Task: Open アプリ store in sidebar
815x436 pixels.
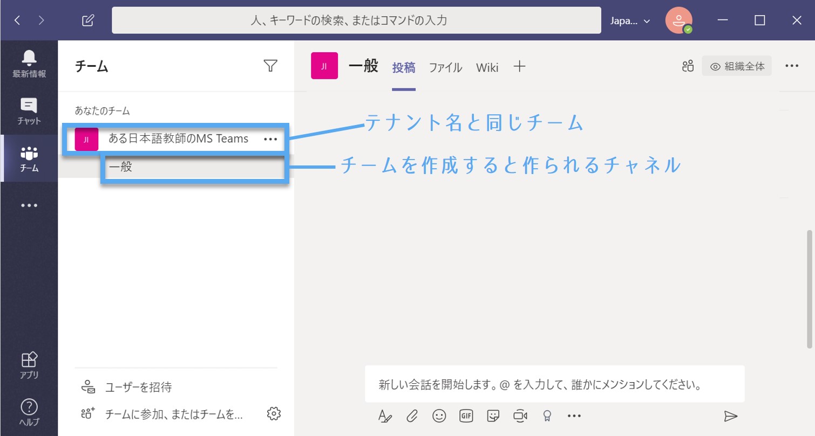Action: click(29, 365)
